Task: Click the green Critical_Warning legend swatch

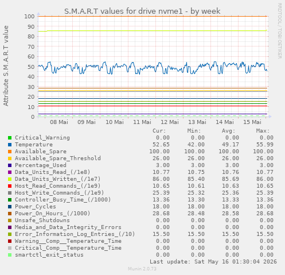Action: [x=10, y=138]
